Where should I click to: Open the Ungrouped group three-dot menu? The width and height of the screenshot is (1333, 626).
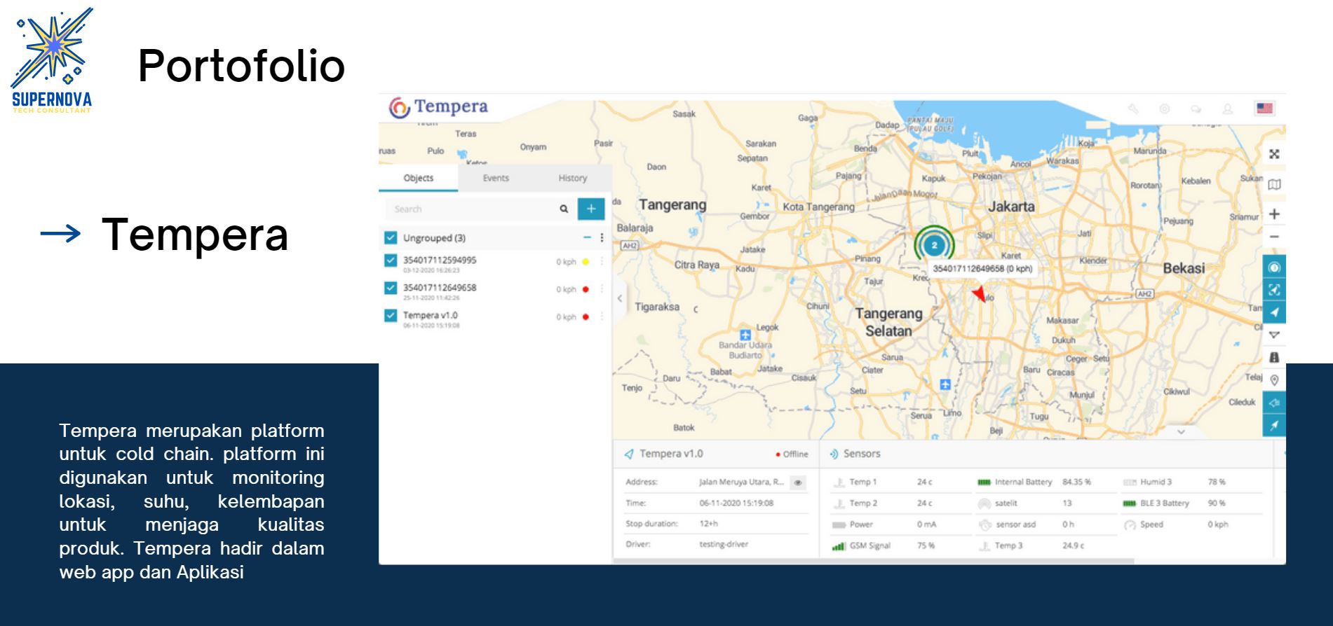[x=602, y=238]
